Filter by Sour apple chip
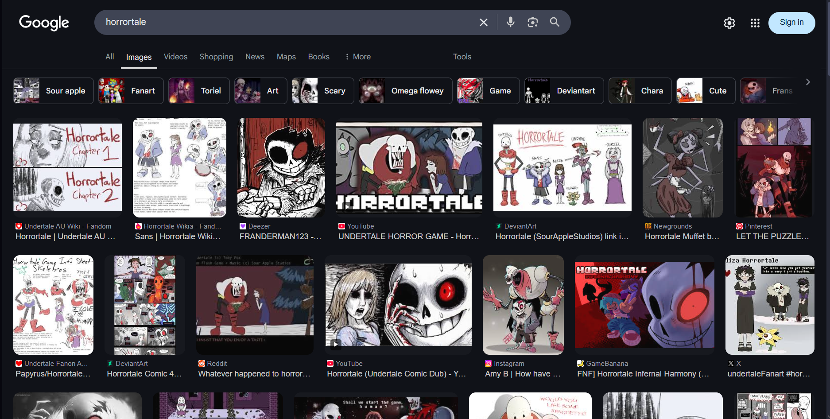The height and width of the screenshot is (419, 830). pos(54,91)
